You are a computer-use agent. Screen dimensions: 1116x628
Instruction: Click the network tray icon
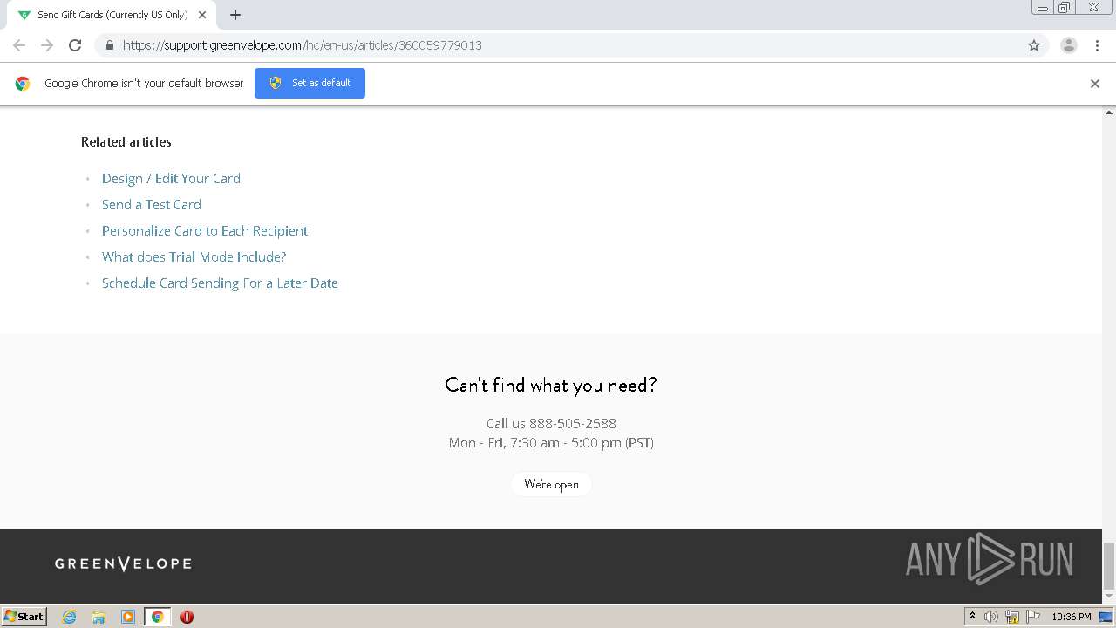click(1012, 617)
